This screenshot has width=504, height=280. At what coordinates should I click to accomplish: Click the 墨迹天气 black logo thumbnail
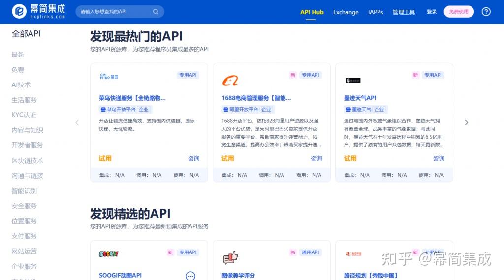point(353,80)
